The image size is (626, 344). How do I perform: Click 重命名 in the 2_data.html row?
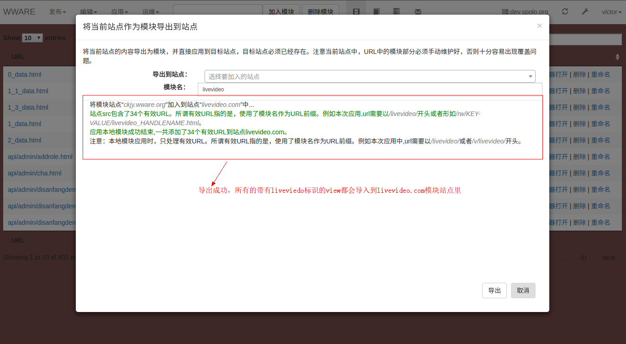point(600,140)
